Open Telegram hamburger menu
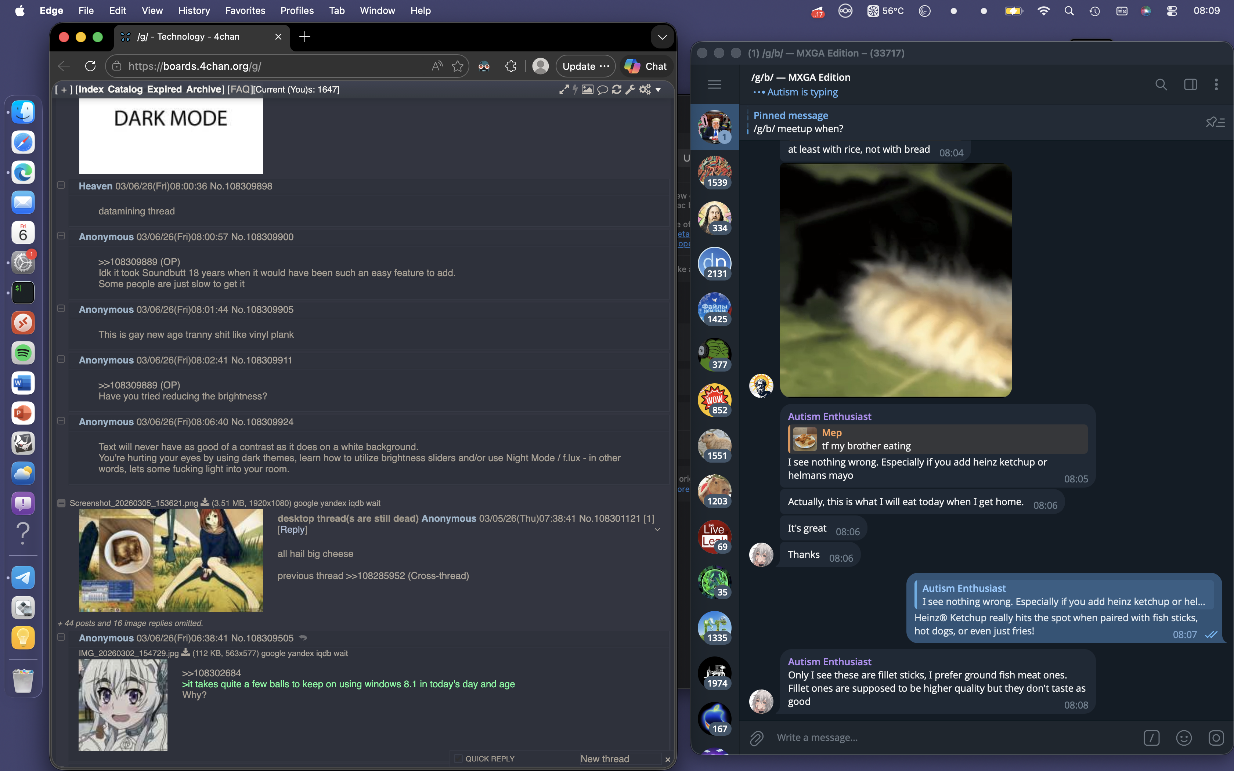Viewport: 1234px width, 771px height. pyautogui.click(x=714, y=85)
